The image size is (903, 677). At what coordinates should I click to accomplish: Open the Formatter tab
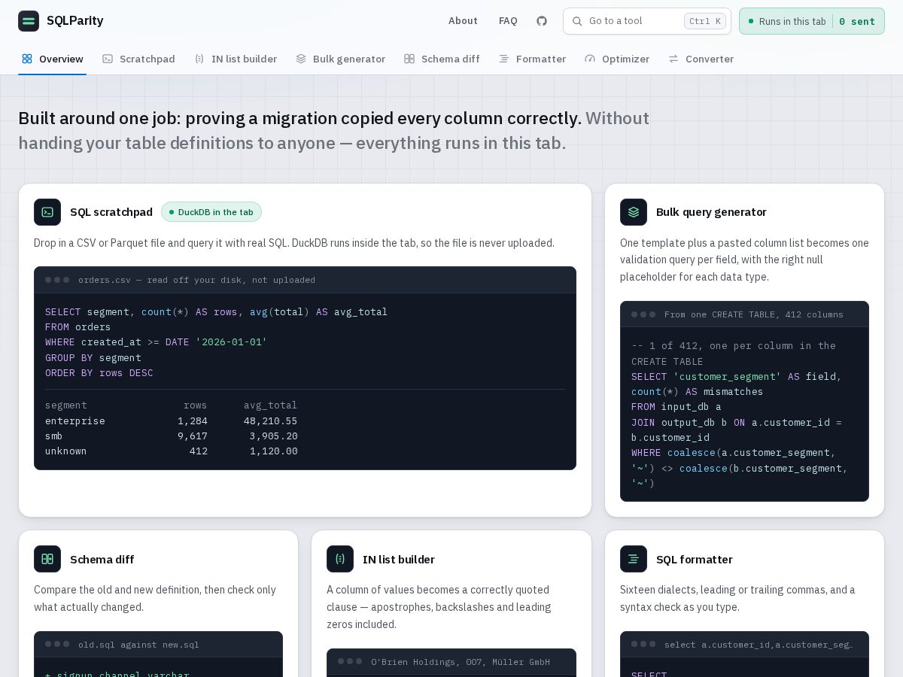(532, 59)
